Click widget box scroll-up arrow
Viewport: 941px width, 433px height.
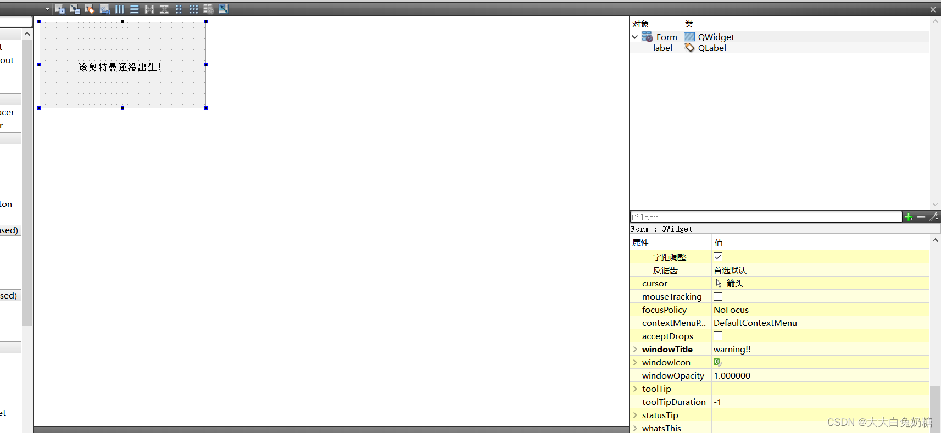tap(27, 34)
